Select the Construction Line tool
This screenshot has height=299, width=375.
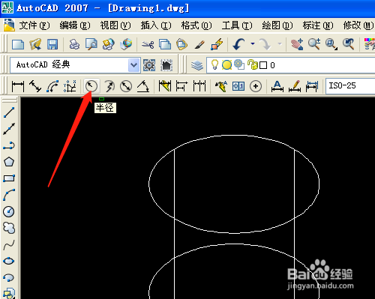point(9,129)
